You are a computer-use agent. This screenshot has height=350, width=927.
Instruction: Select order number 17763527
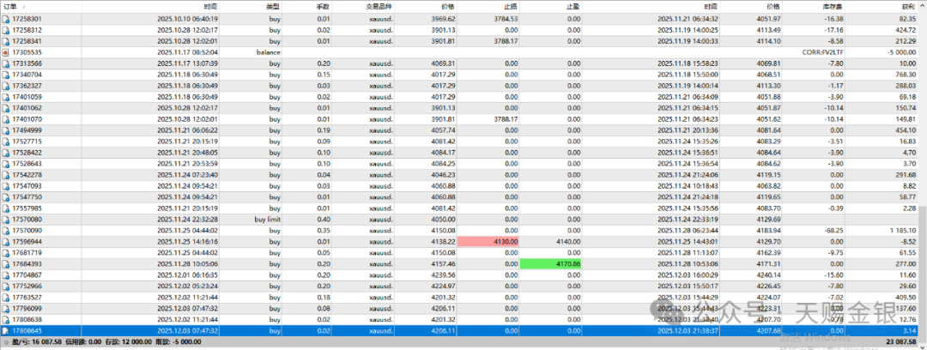pos(27,298)
